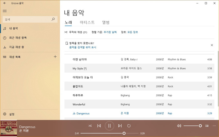
Task: Select song 어제보다 오늘 더
Action: pyautogui.click(x=139, y=77)
